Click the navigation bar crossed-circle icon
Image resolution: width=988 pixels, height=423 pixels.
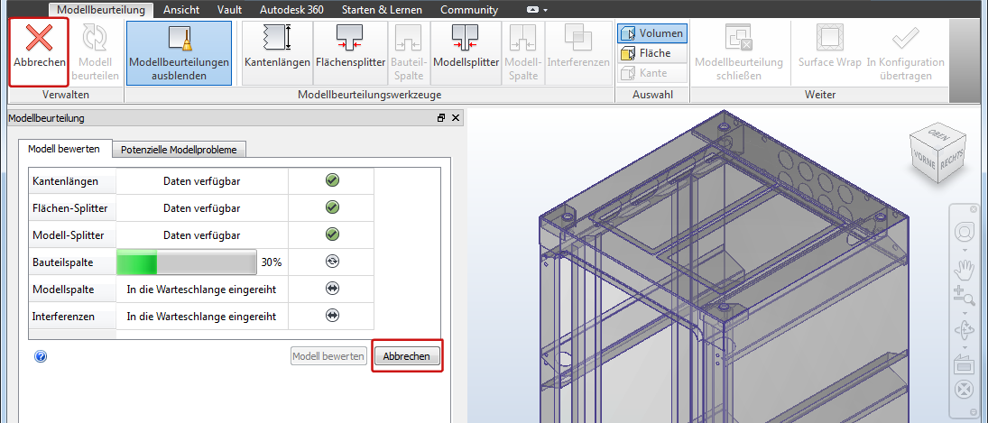pyautogui.click(x=964, y=390)
